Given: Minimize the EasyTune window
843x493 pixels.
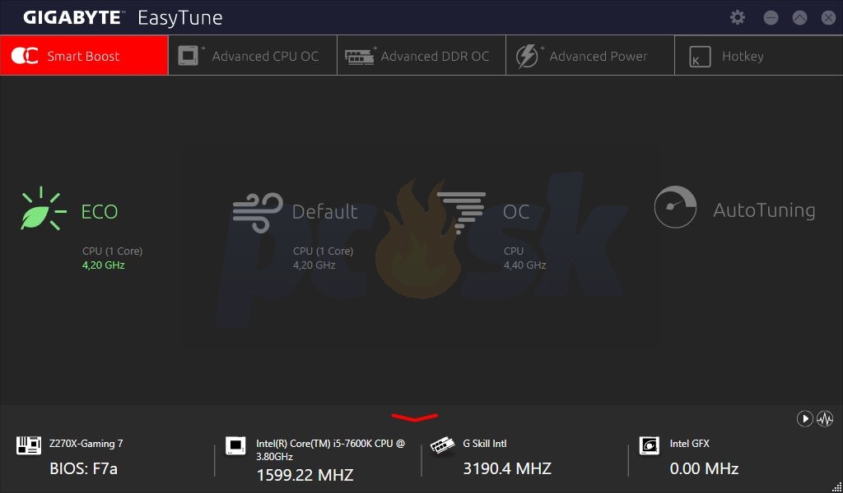Looking at the screenshot, I should pos(771,18).
